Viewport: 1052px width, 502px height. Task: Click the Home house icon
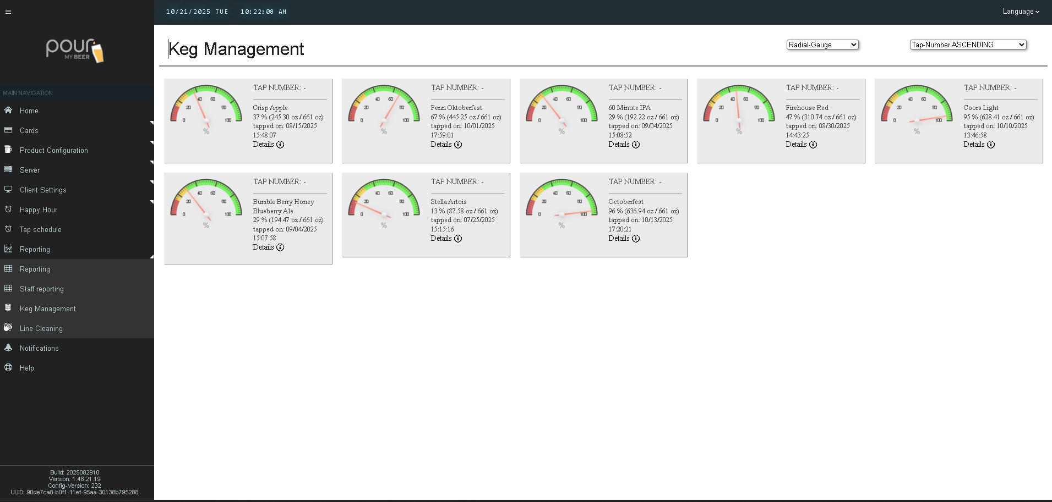(8, 111)
